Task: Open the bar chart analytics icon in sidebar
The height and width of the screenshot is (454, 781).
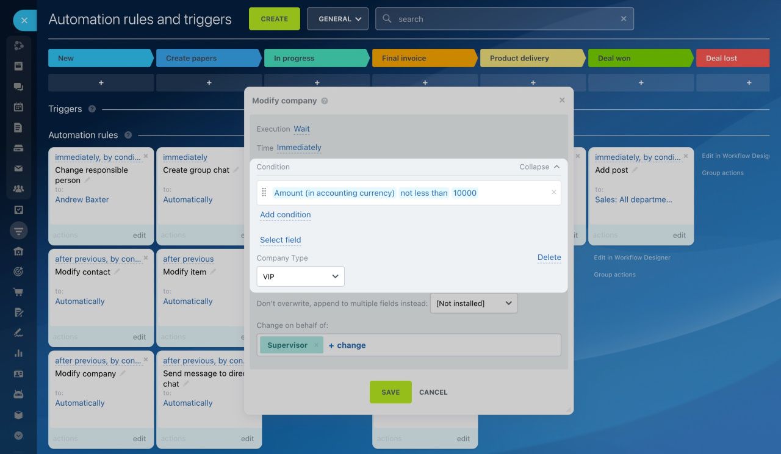Action: point(18,353)
